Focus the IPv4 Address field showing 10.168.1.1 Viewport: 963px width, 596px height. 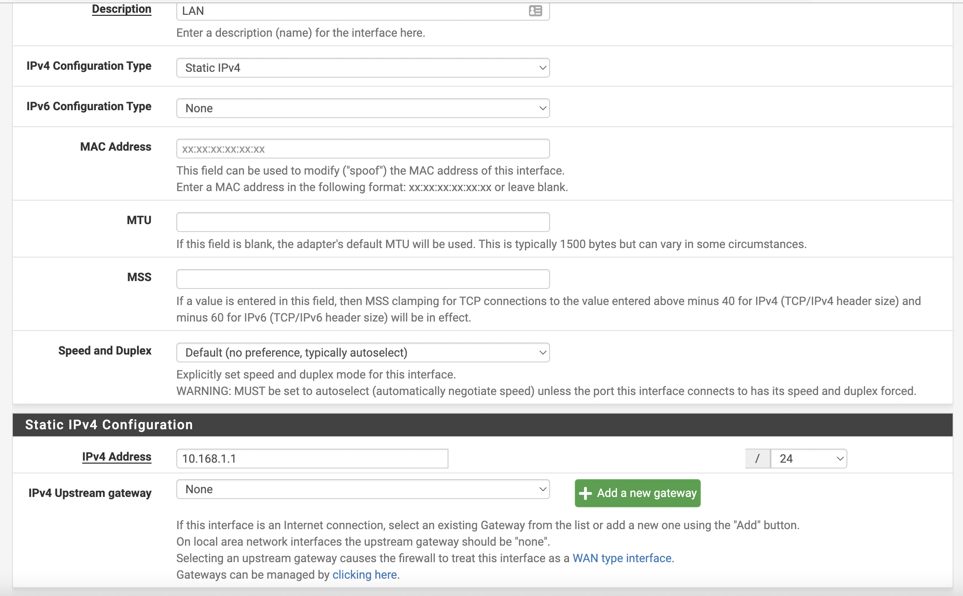(x=312, y=459)
